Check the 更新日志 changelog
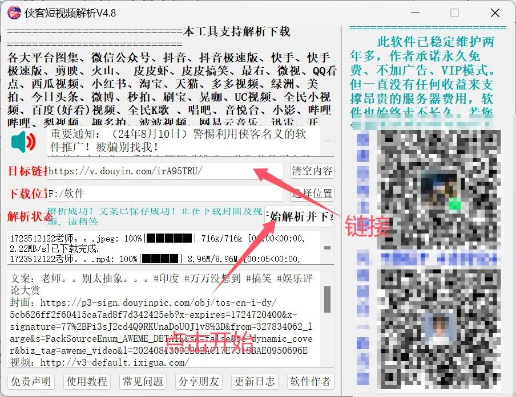This screenshot has height=397, width=516. [x=254, y=382]
